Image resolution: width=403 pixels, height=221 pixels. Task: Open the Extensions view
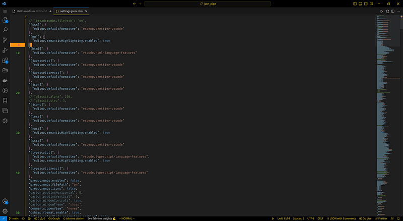5,60
